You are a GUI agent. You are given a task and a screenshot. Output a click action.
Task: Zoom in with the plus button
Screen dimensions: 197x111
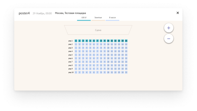[169, 28]
